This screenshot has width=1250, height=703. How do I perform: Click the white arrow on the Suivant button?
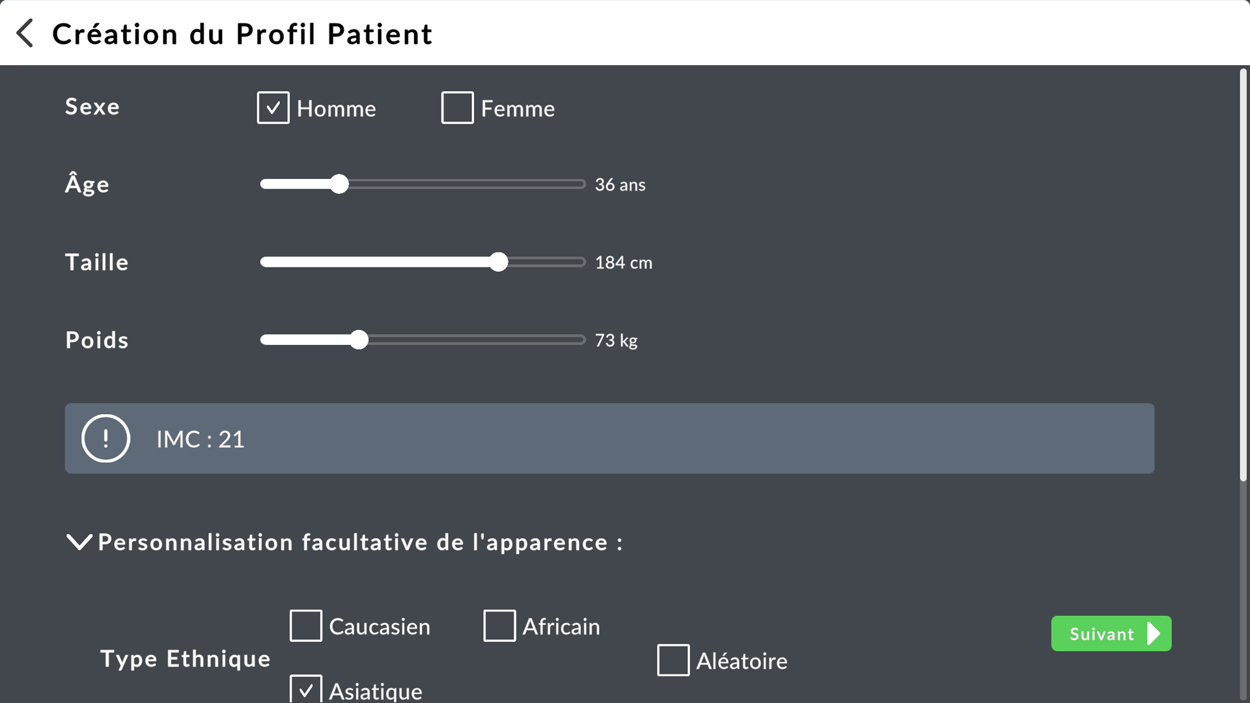point(1154,633)
